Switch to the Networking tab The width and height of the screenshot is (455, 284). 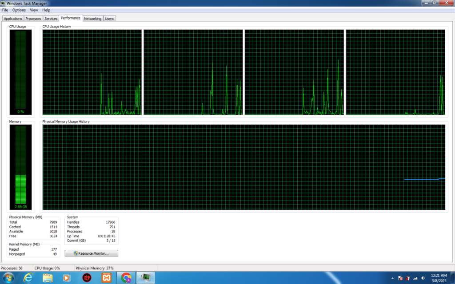click(x=92, y=19)
